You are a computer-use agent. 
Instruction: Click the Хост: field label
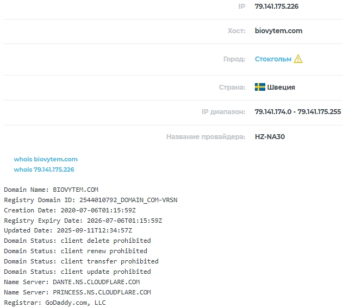click(236, 31)
